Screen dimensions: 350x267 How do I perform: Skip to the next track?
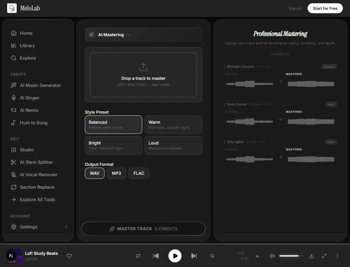click(x=194, y=256)
